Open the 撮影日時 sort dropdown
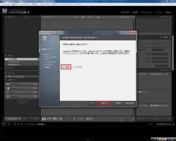The height and width of the screenshot is (141, 176). pos(91,119)
